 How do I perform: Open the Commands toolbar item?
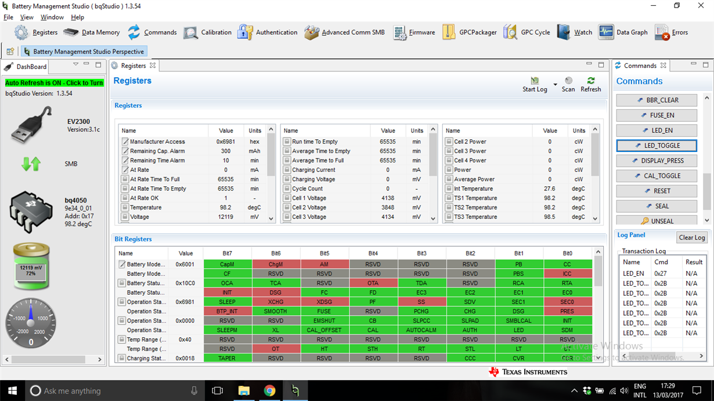point(152,32)
